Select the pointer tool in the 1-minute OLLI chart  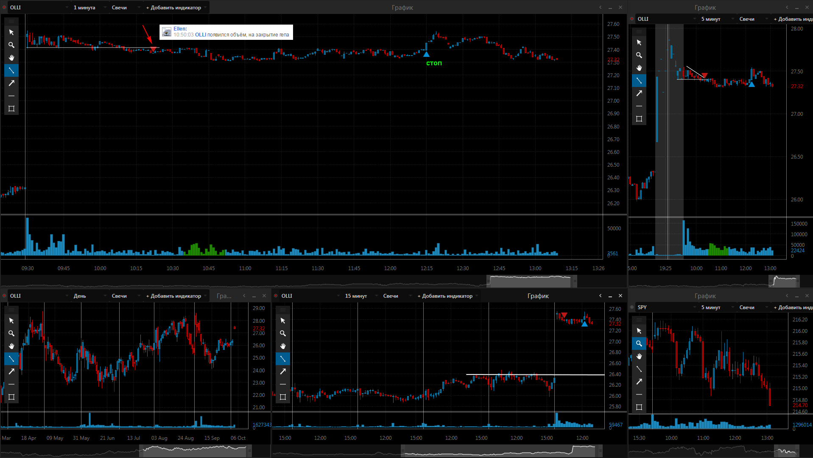(11, 32)
